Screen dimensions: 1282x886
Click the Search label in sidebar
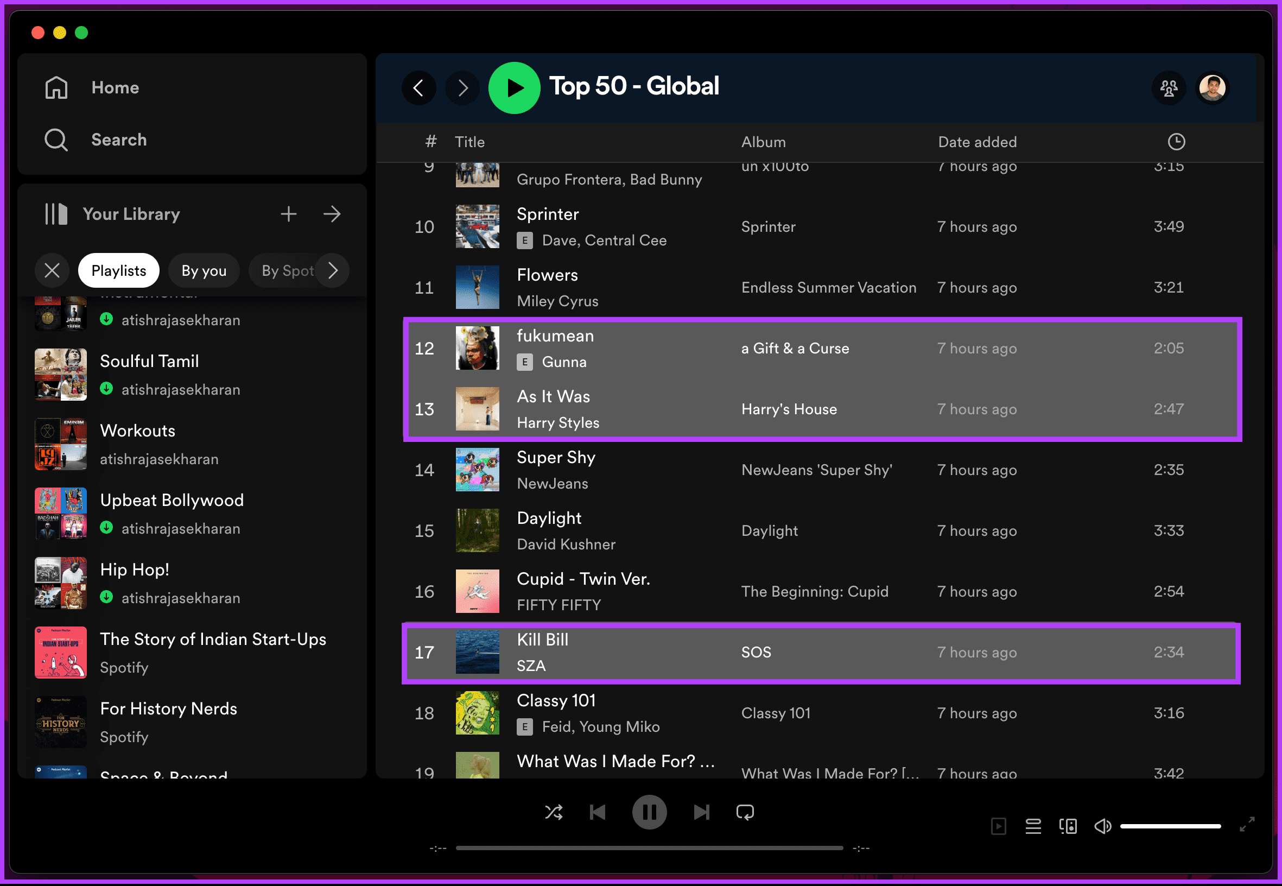click(119, 140)
